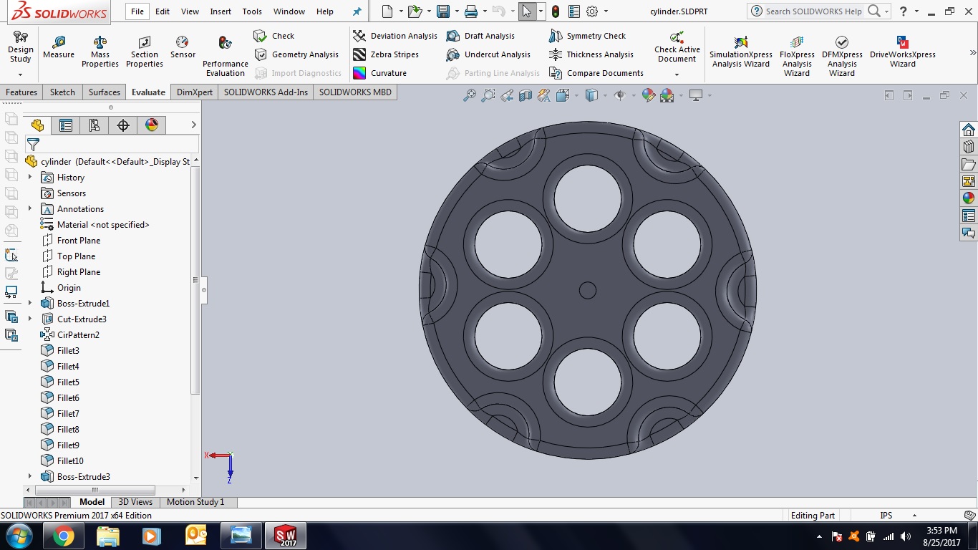Launch Compare Documents
The height and width of the screenshot is (550, 978).
point(596,73)
